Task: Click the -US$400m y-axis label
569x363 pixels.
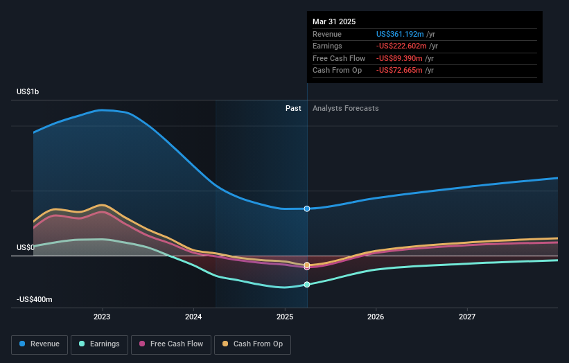Action: [35, 299]
